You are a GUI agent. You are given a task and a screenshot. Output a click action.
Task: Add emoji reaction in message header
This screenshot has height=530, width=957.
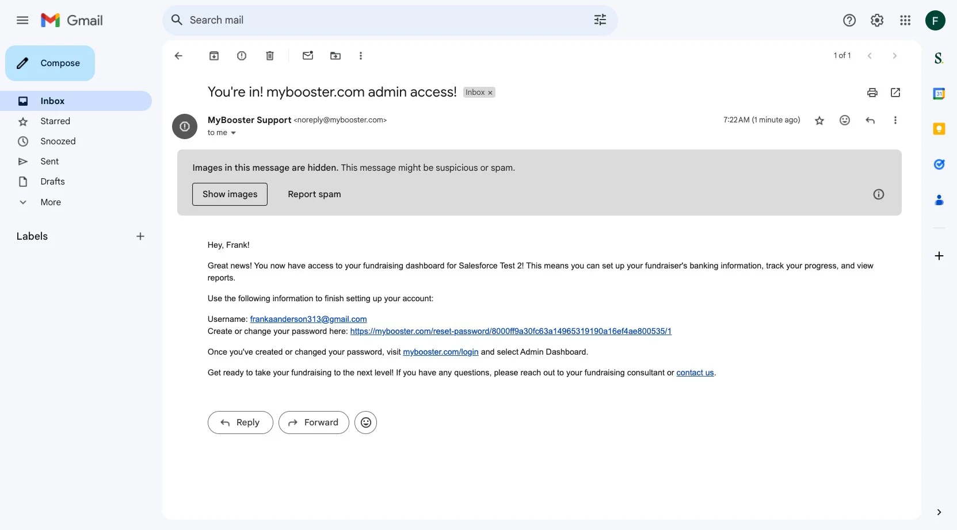pyautogui.click(x=845, y=120)
